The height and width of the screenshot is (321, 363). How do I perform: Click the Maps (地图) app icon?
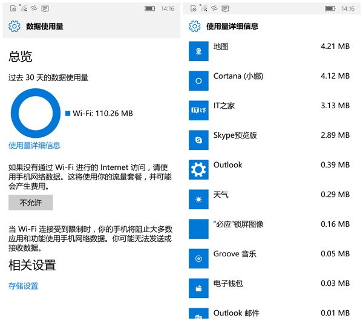pyautogui.click(x=198, y=51)
